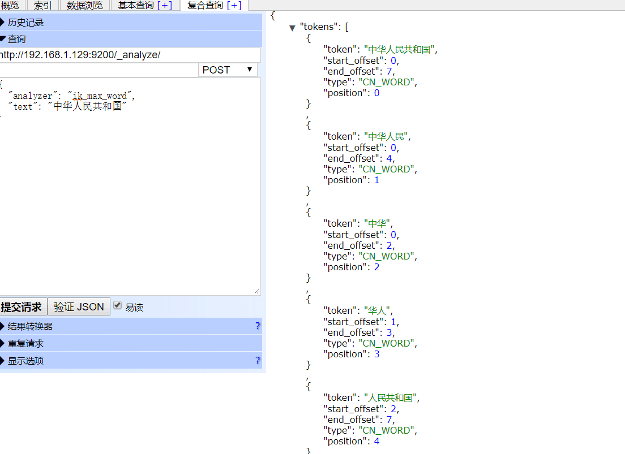Open help icon beside 显示选项
Viewport: 625px width, 454px height.
coord(258,361)
